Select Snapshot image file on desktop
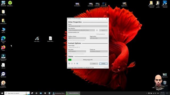Image resolution: width=170 pixels, height=95 pixels. click(x=165, y=75)
